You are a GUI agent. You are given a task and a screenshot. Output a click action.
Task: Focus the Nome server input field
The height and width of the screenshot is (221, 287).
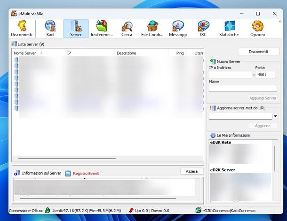pyautogui.click(x=243, y=89)
